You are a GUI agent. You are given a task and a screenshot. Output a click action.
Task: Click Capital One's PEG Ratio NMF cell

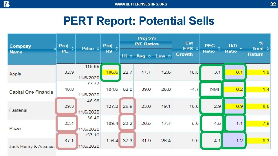point(215,89)
